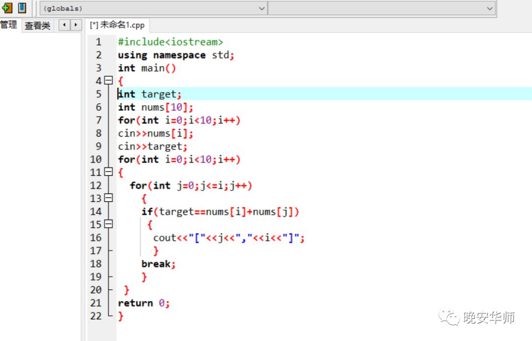Click the blue bookmark toolbar icon
This screenshot has height=341, width=532.
click(22, 7)
